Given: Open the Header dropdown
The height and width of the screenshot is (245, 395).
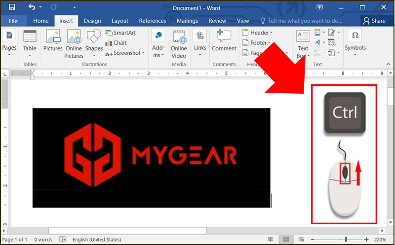Looking at the screenshot, I should tap(257, 33).
